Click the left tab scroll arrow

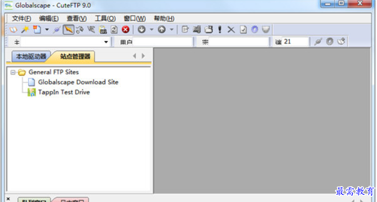click(x=135, y=56)
